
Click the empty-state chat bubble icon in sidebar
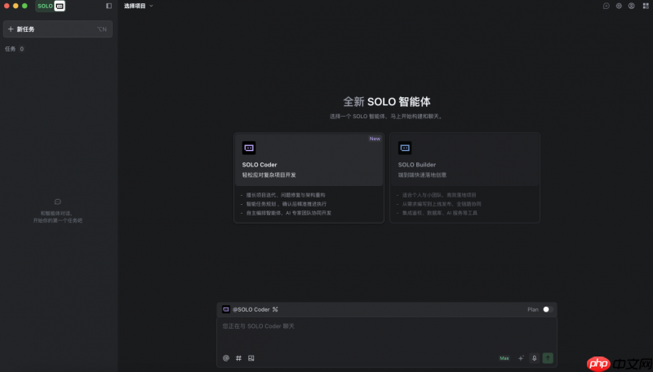click(58, 201)
